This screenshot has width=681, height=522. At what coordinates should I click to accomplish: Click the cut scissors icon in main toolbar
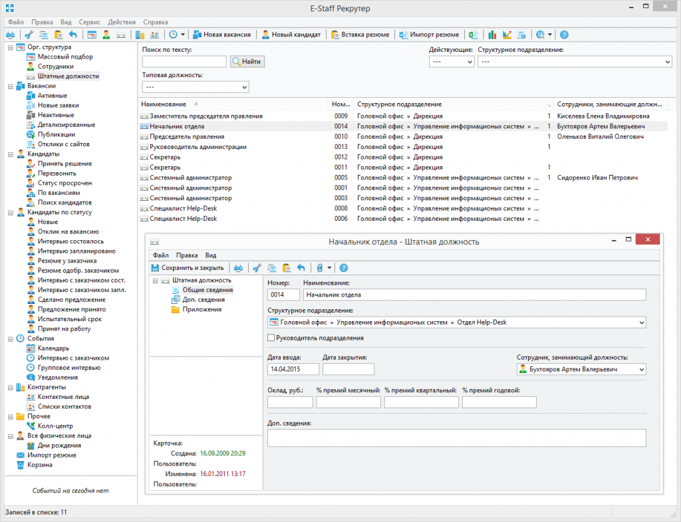[x=29, y=35]
